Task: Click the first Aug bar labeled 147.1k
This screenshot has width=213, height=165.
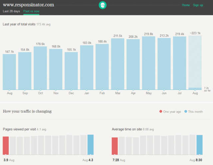Action: pyautogui.click(x=9, y=72)
